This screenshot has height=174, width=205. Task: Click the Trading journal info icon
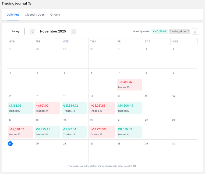29,4
